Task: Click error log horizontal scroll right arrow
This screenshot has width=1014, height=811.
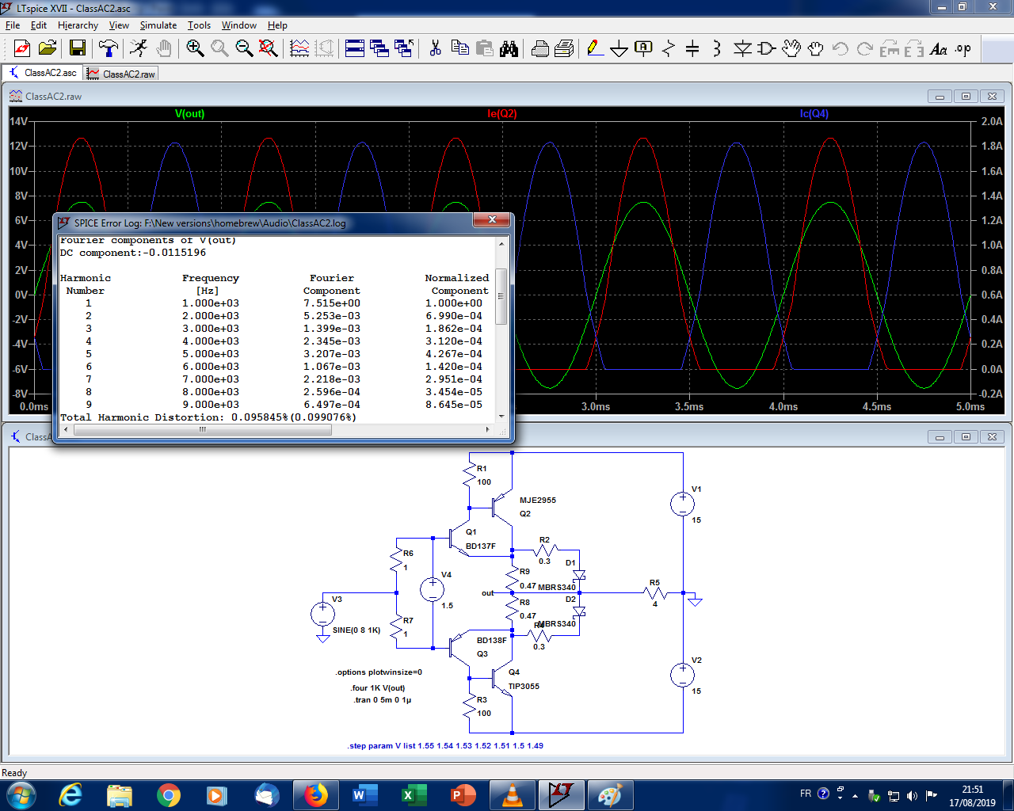Action: click(x=487, y=429)
